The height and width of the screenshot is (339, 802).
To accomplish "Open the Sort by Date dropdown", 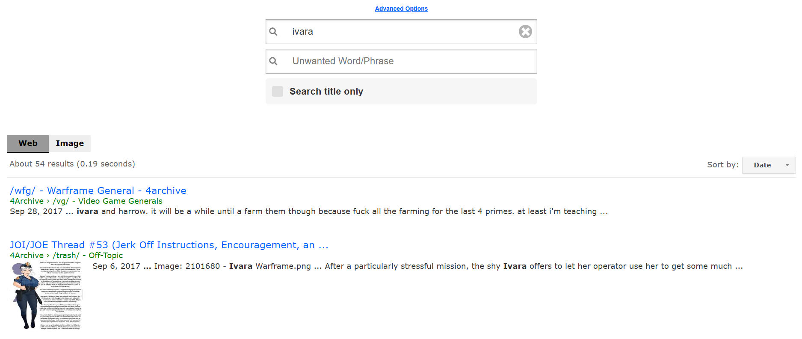I will 769,165.
